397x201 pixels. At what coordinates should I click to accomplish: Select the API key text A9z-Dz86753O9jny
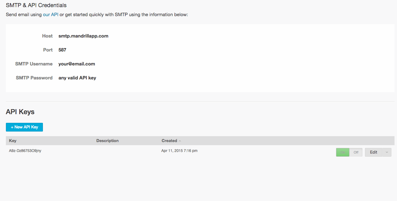(25, 151)
